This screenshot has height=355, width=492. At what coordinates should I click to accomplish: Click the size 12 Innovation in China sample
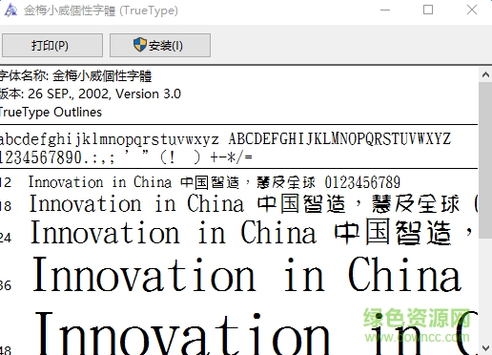(215, 182)
